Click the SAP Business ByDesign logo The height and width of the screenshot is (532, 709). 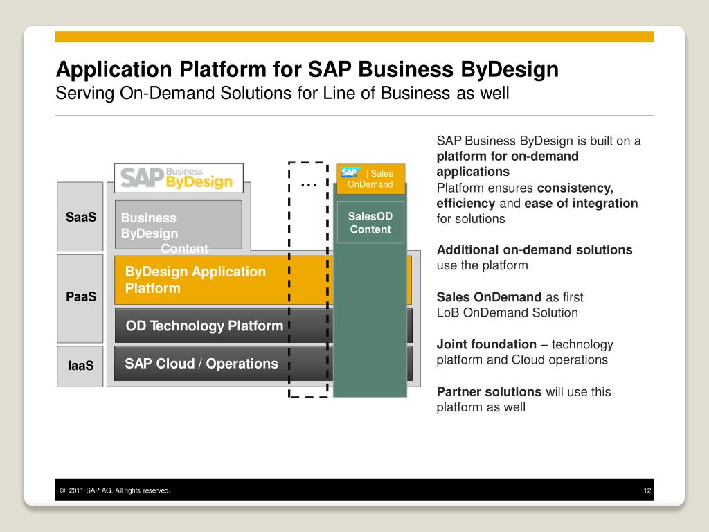179,178
